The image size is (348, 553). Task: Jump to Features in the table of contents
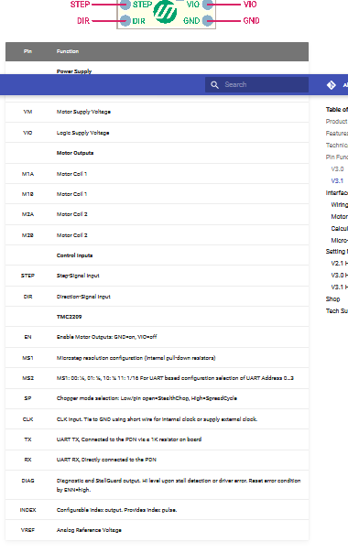(x=337, y=134)
